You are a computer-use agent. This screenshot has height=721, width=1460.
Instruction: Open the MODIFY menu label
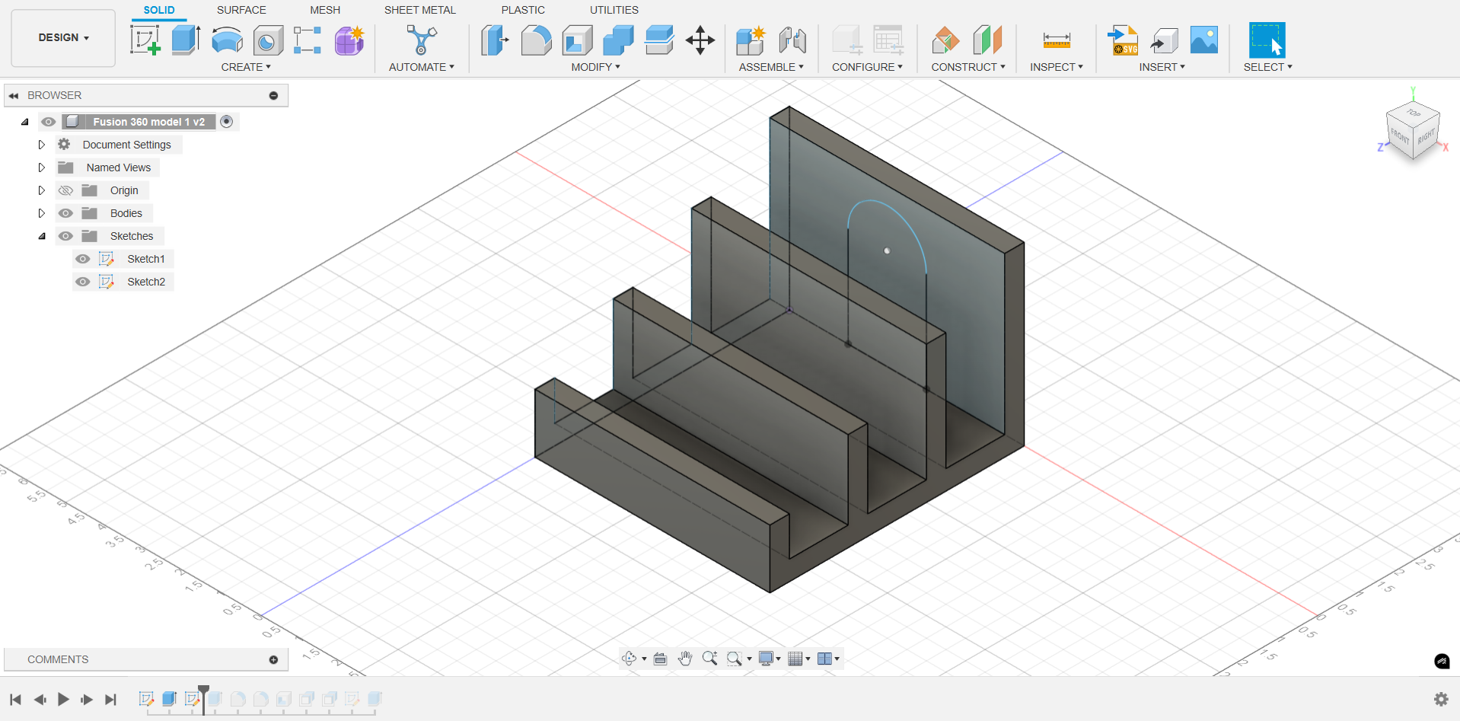[596, 67]
